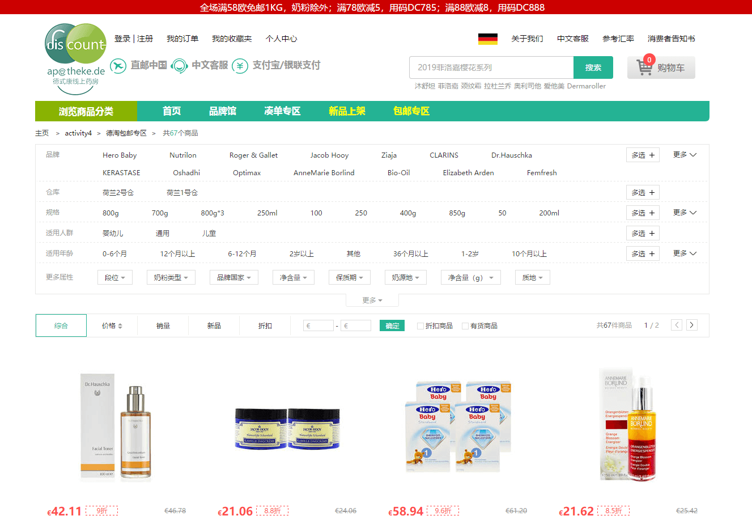Expand the bottom 更多 filter toggle
Image resolution: width=752 pixels, height=516 pixels.
(372, 300)
